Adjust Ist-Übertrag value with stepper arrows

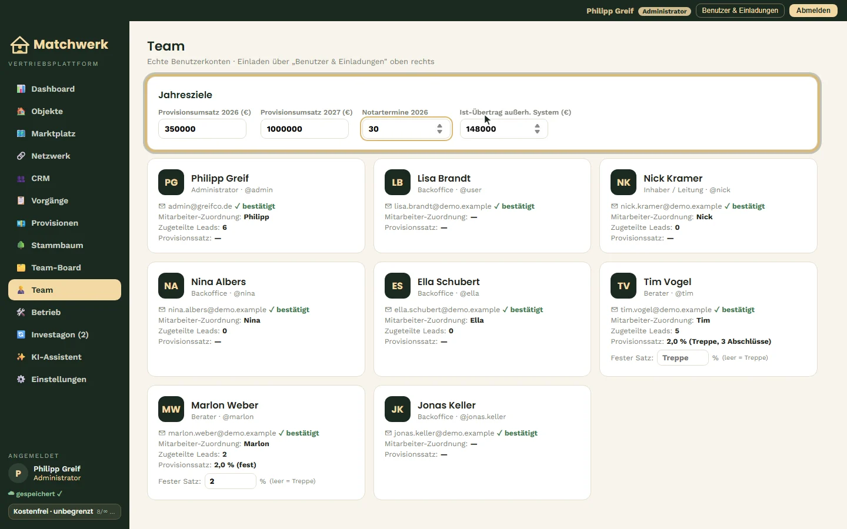point(537,129)
